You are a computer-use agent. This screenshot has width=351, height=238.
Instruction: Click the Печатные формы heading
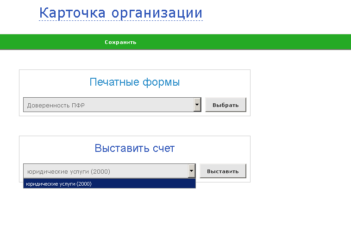tap(134, 82)
